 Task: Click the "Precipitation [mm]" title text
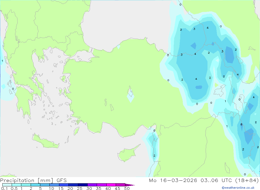tap(27, 180)
